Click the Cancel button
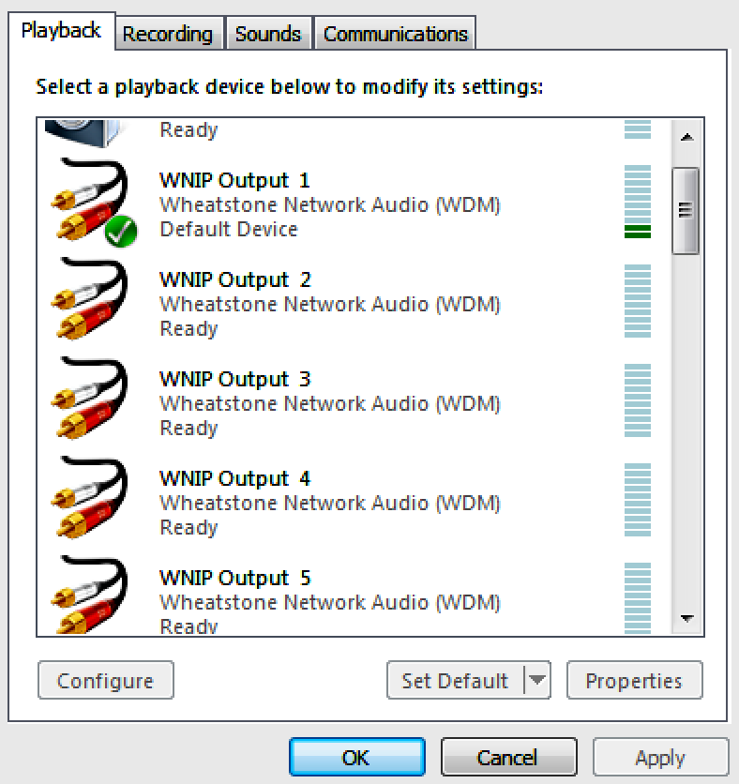 pos(508,757)
